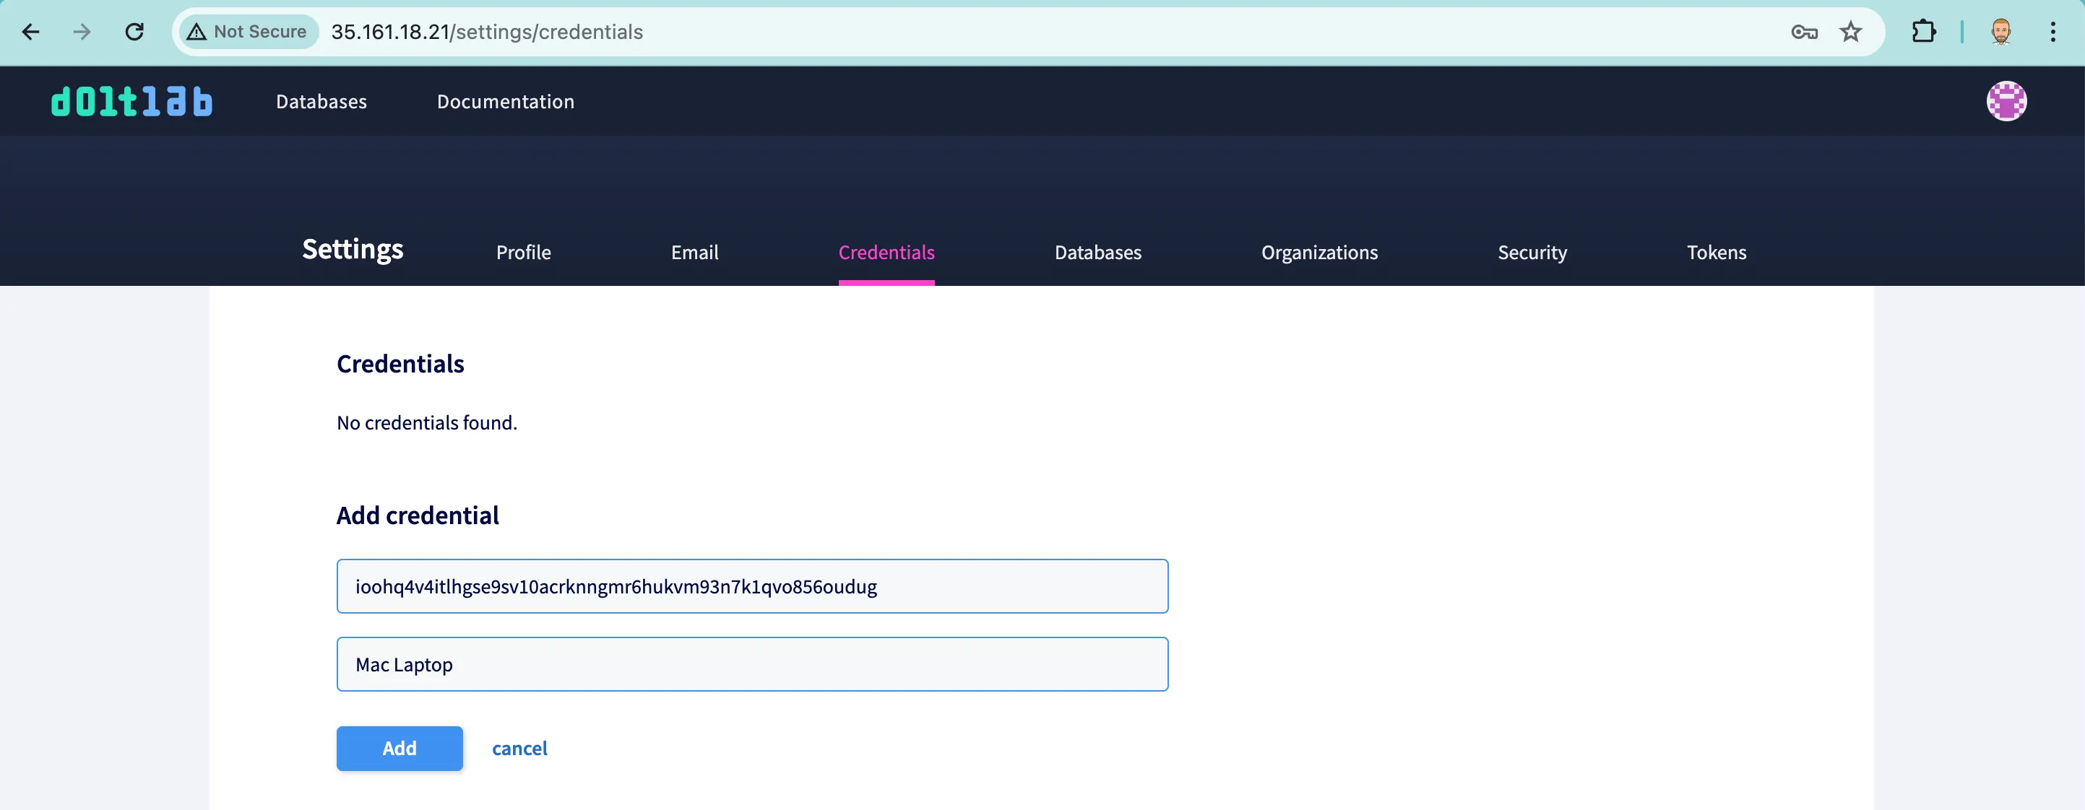
Task: Click browser forward arrow
Action: tap(82, 32)
